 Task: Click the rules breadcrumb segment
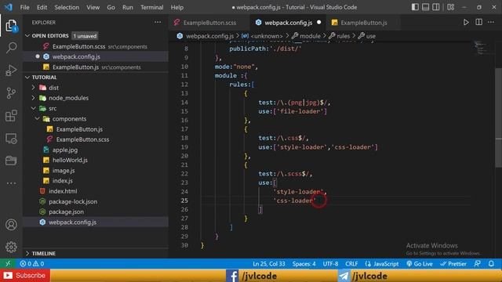pos(340,36)
